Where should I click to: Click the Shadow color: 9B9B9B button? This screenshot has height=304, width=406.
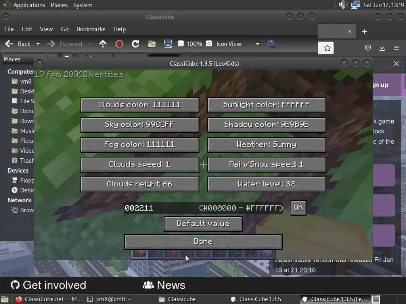point(266,125)
